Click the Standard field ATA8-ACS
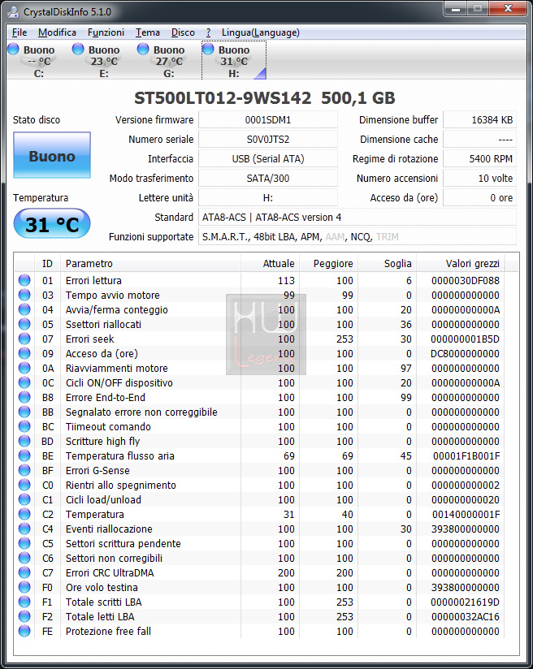Image resolution: width=533 pixels, height=669 pixels. click(x=357, y=217)
